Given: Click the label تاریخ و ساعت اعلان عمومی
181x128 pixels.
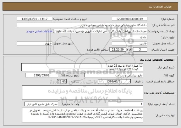Looking at the screenshot, I should tap(70, 19).
